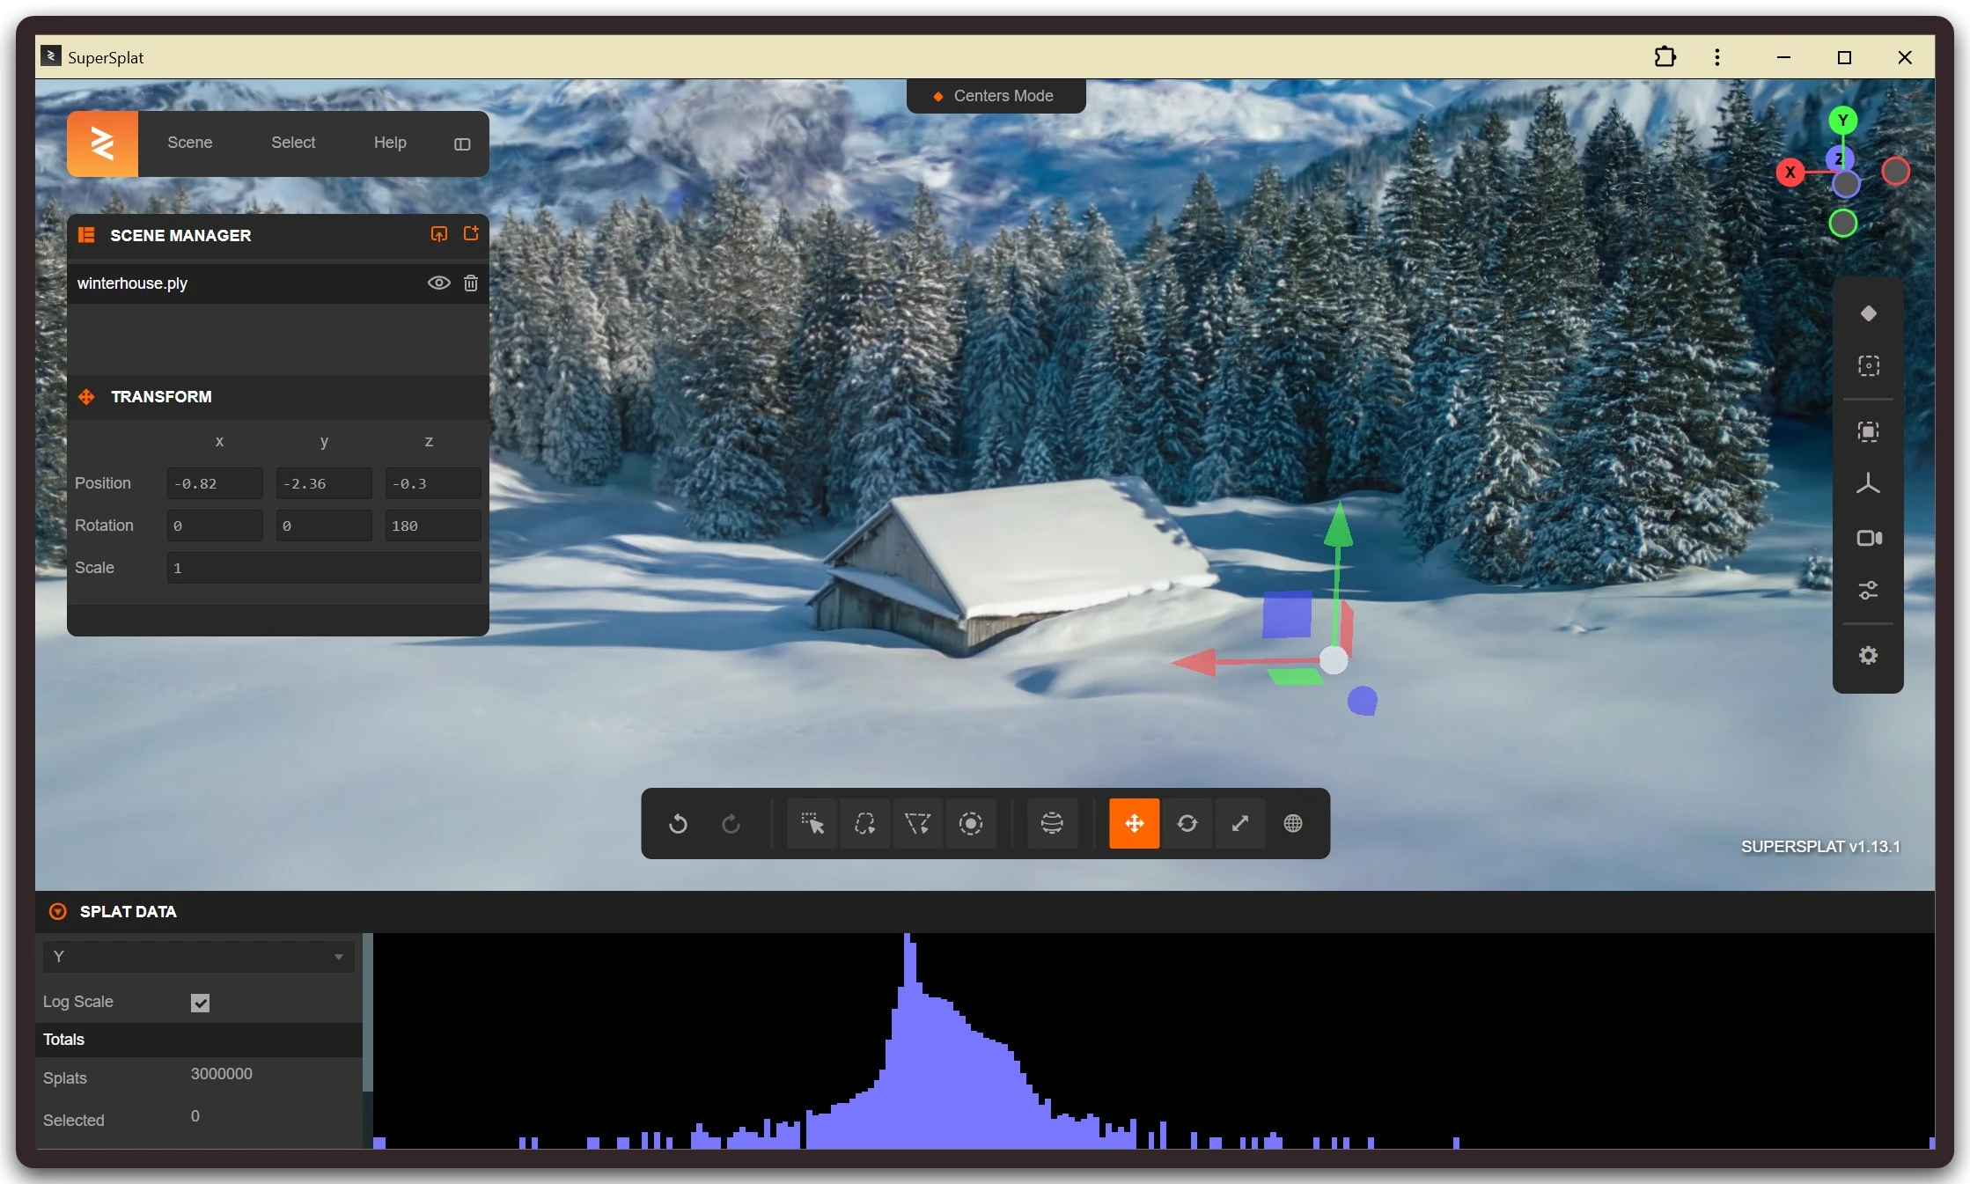Uncheck the Log Scale checkbox
Image resolution: width=1970 pixels, height=1184 pixels.
click(200, 1003)
